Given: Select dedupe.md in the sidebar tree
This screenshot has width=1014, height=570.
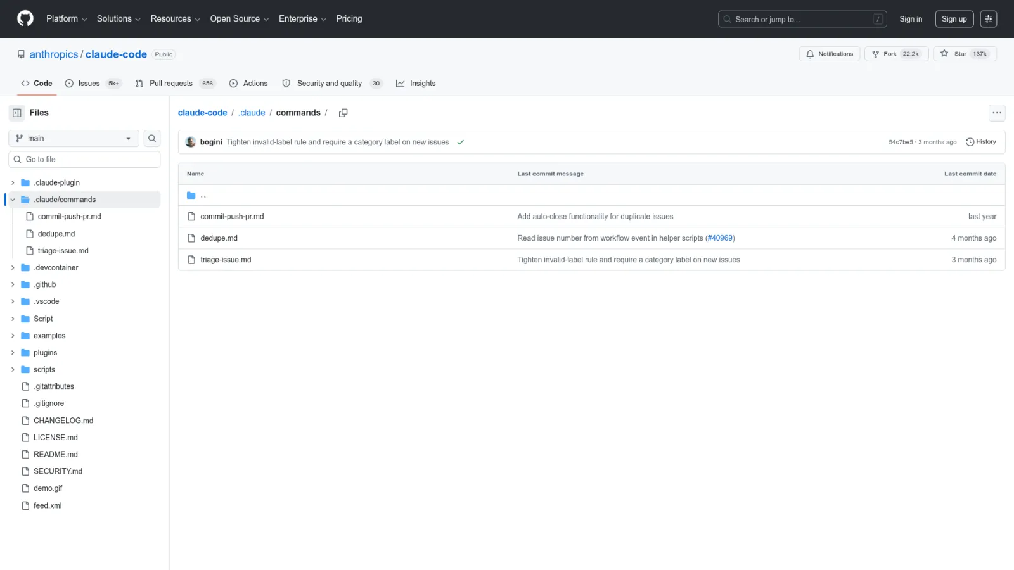Looking at the screenshot, I should [x=56, y=234].
